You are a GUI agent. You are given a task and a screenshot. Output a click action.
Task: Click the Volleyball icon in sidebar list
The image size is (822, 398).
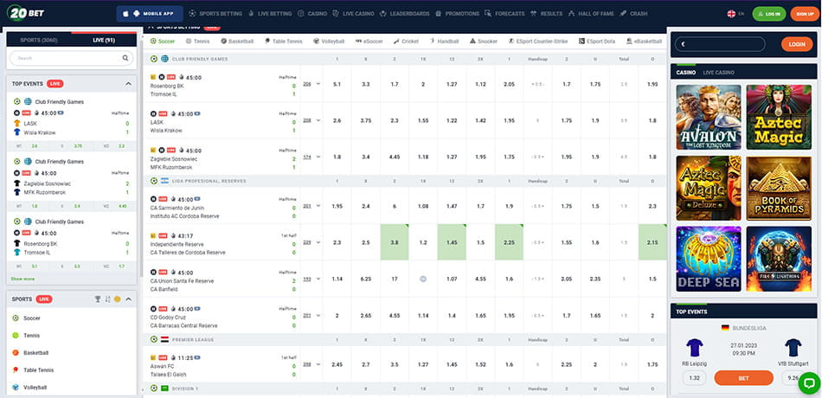click(x=16, y=387)
